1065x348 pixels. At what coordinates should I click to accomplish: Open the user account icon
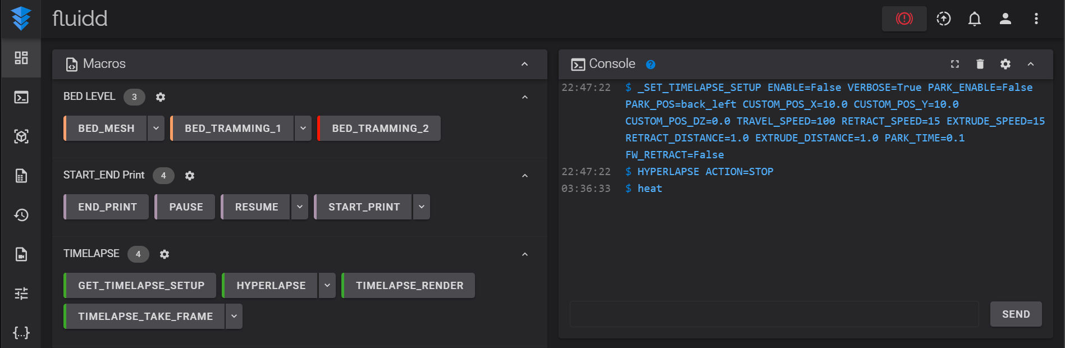click(1005, 19)
